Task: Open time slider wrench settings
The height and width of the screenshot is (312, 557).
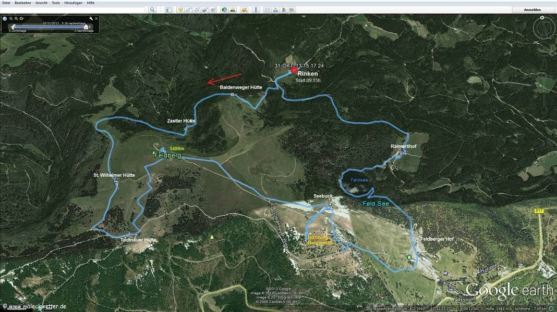Action: pyautogui.click(x=91, y=19)
